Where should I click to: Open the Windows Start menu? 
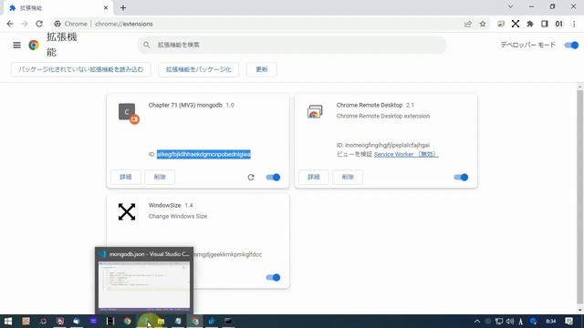tap(8, 322)
